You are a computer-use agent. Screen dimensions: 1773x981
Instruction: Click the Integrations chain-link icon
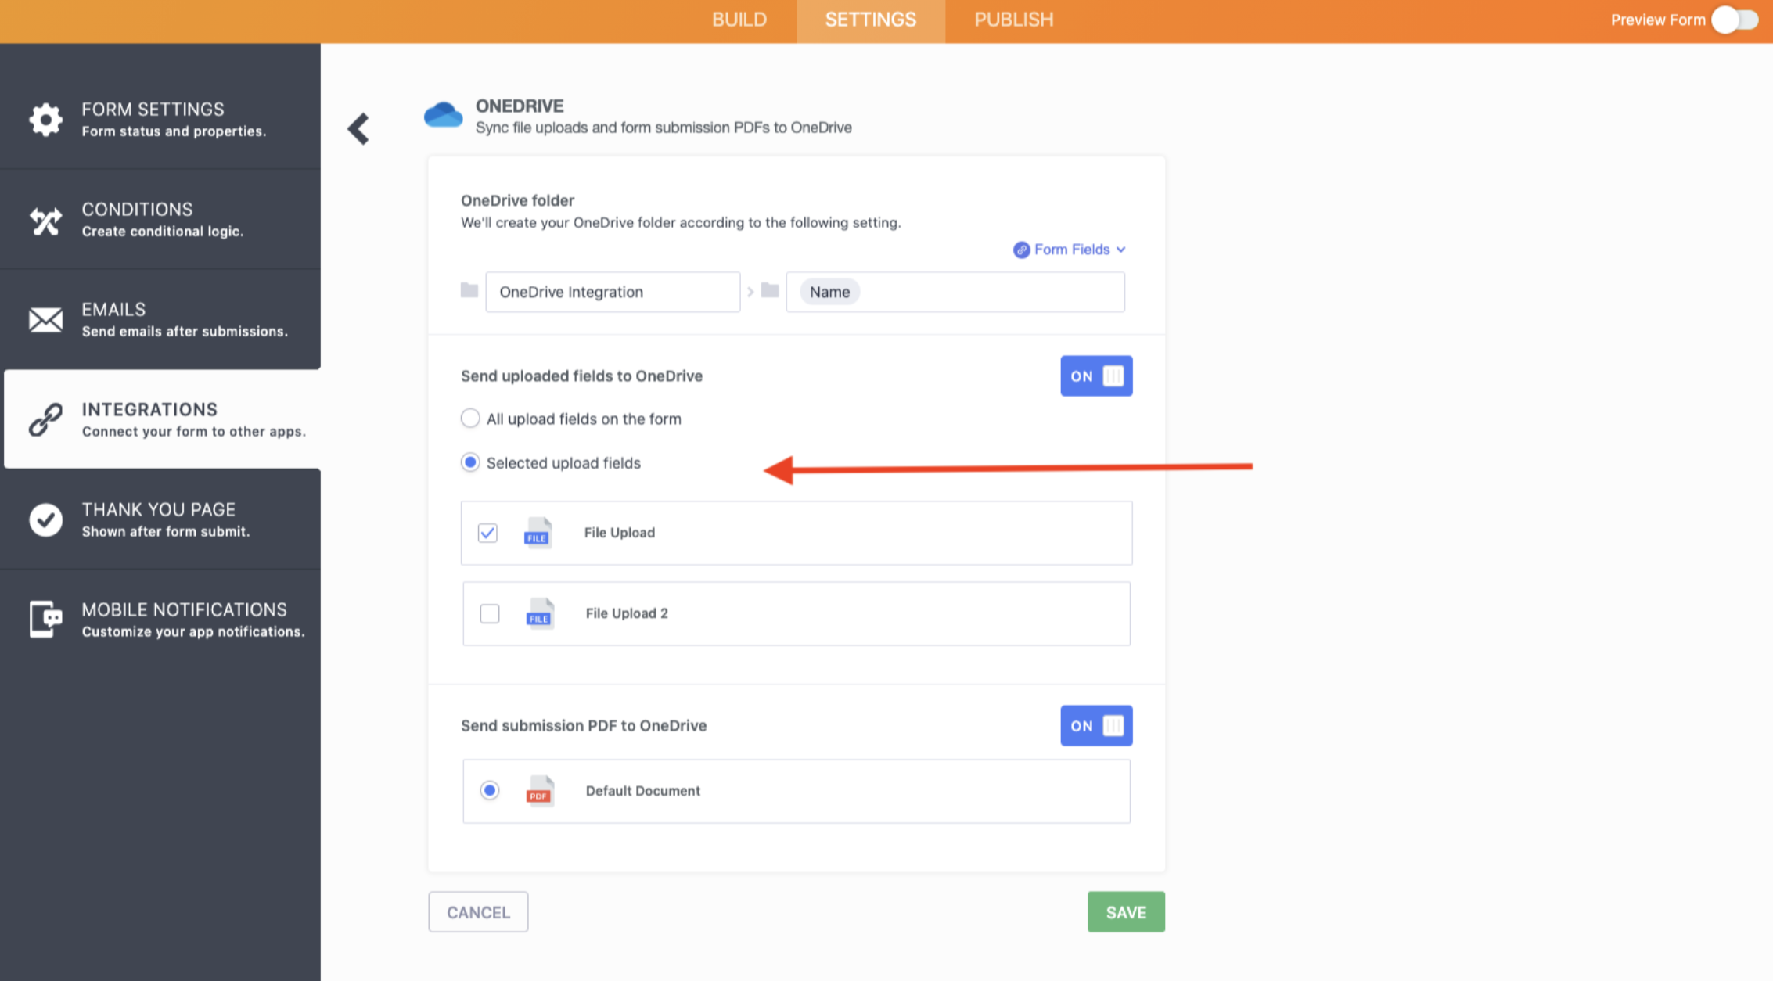(x=45, y=419)
